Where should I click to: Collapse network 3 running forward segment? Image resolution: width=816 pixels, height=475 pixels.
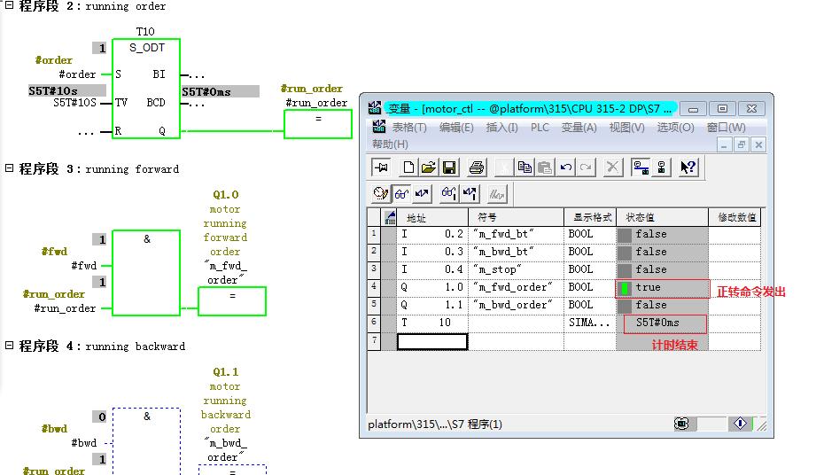10,168
